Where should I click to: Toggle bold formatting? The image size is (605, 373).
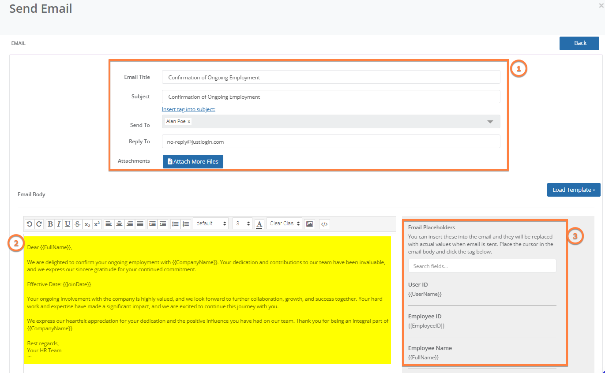click(x=50, y=224)
